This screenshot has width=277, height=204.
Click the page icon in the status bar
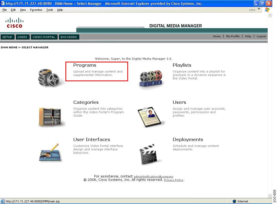tap(2, 201)
